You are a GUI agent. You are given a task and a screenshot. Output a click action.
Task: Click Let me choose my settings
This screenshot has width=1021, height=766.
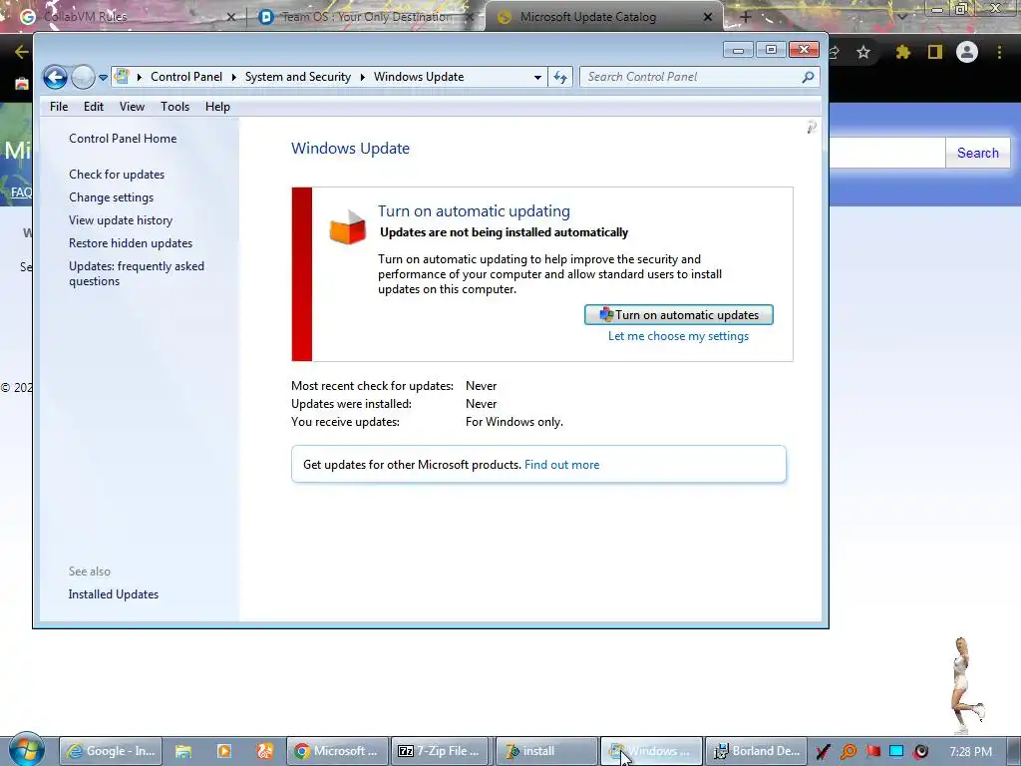point(678,336)
